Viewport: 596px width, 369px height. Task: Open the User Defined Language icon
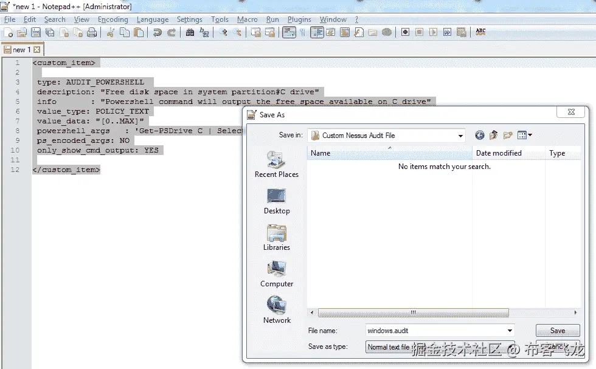click(331, 33)
